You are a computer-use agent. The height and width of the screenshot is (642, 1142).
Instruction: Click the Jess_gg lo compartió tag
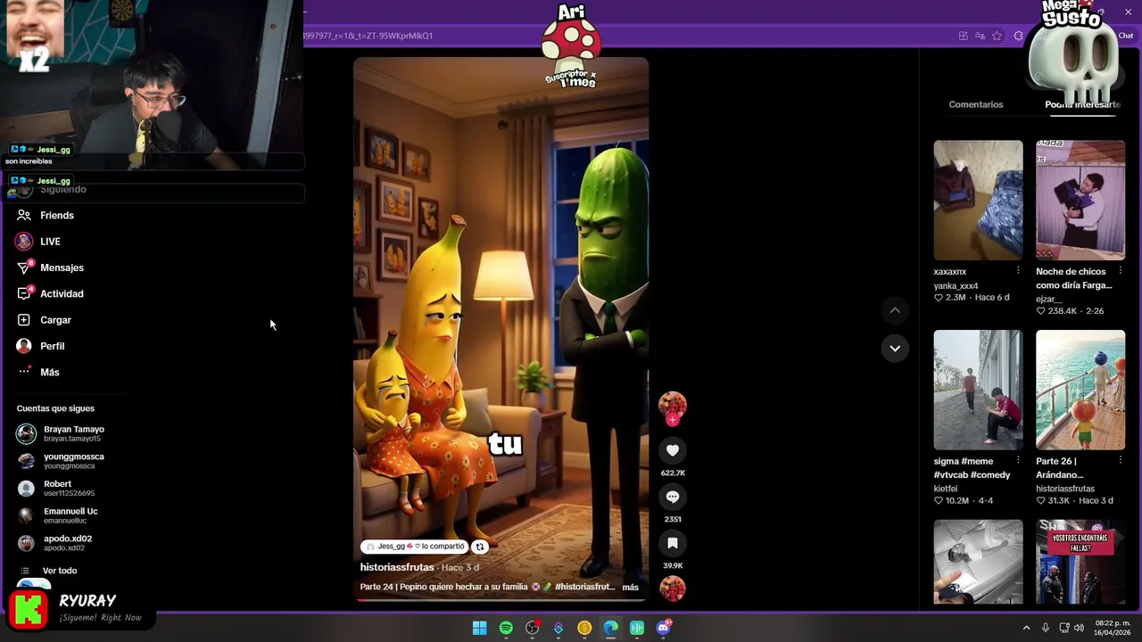(416, 547)
